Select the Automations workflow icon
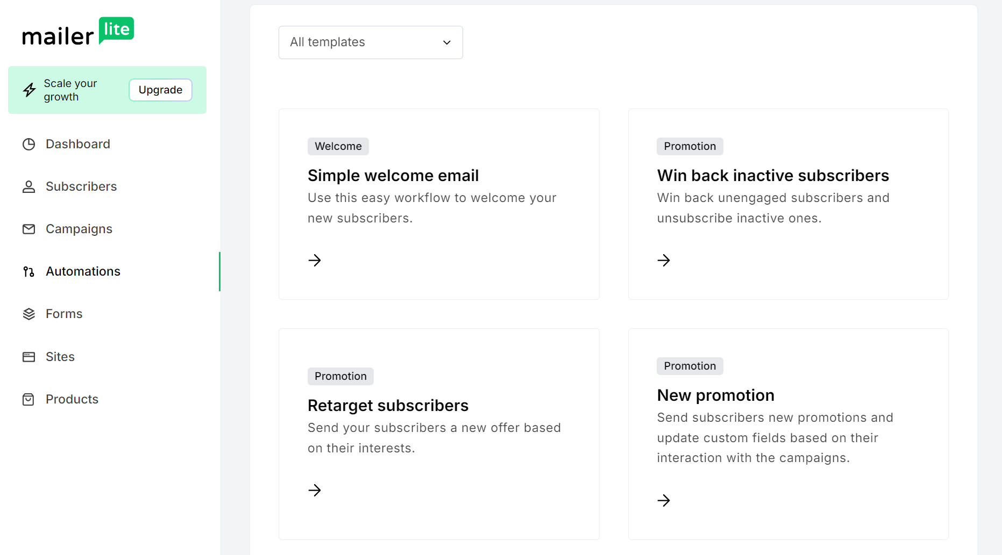Screen dimensions: 1002x555 click(29, 271)
